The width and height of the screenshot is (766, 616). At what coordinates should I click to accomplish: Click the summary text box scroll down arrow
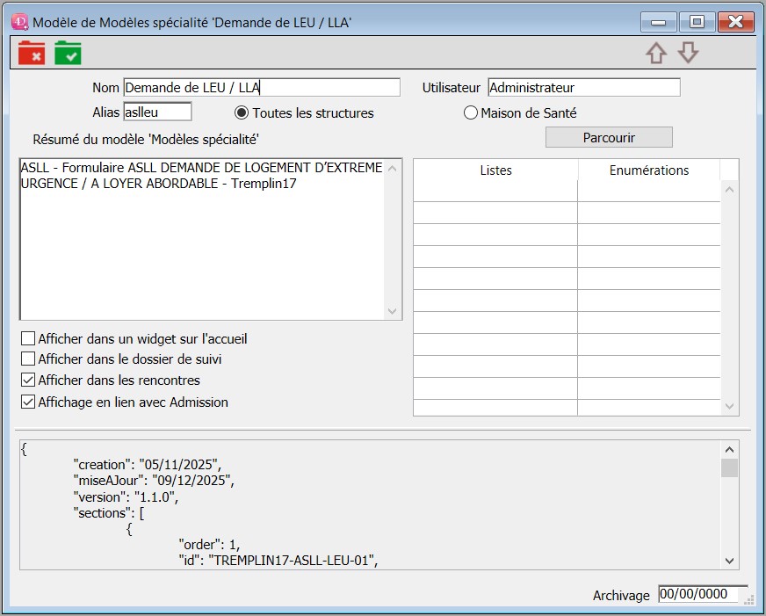click(x=393, y=311)
